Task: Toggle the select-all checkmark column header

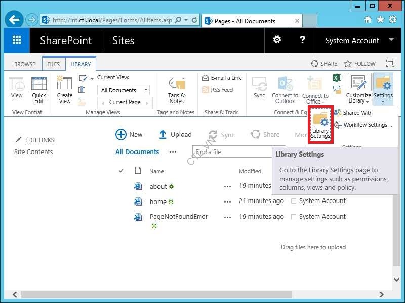Action: coord(121,171)
